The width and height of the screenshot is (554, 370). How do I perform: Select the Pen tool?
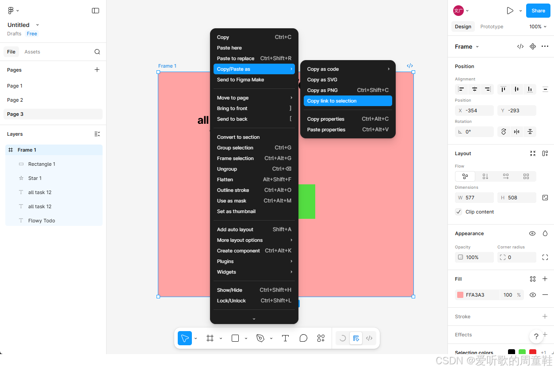click(x=260, y=338)
